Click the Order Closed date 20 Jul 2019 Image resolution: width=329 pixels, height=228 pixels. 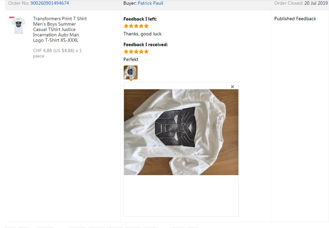pos(316,3)
